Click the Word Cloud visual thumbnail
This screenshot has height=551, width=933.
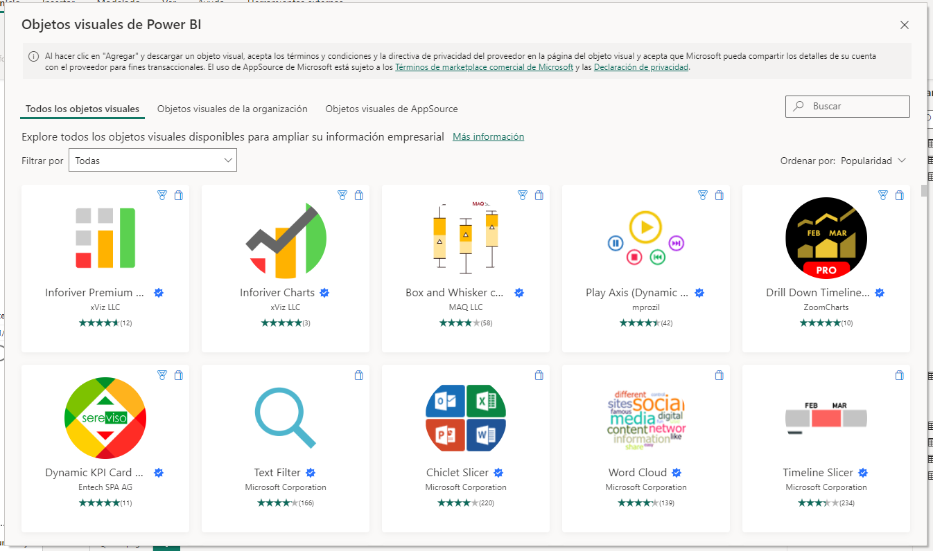[646, 417]
